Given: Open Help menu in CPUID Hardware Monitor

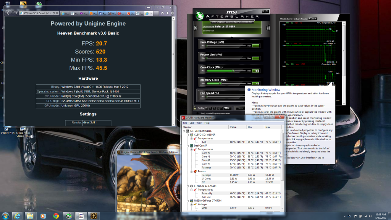Looking at the screenshot, I should (207, 123).
